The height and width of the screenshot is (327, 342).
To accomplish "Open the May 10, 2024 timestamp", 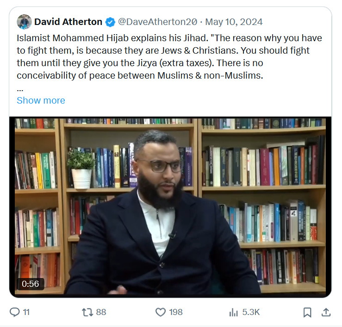I will click(x=234, y=22).
